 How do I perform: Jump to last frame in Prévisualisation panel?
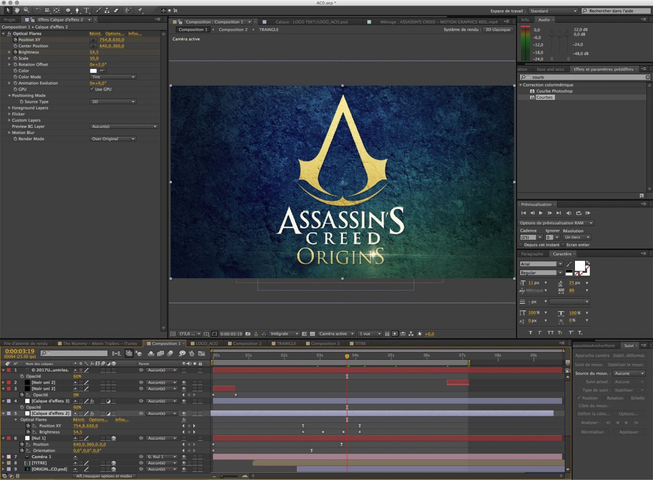[559, 213]
